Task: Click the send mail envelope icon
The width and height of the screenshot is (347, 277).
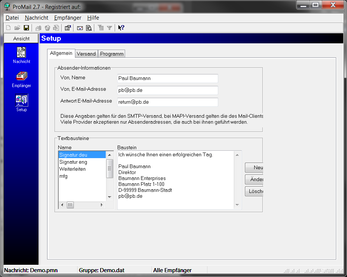Action: pyautogui.click(x=80, y=28)
